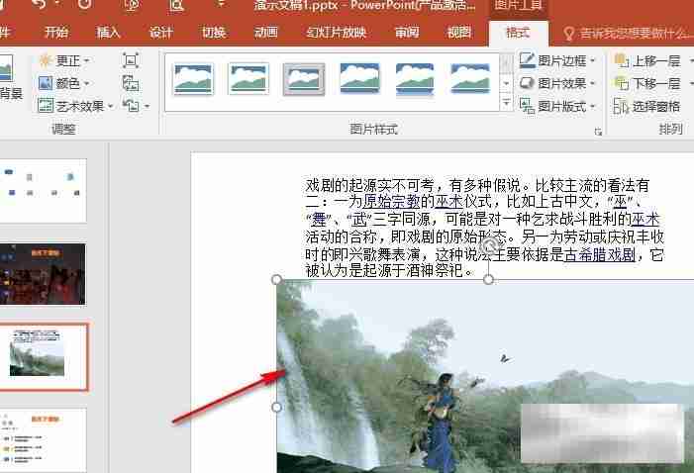Viewport: 694px width, 473px height.
Task: Open the 图片效果 menu
Action: click(x=557, y=83)
